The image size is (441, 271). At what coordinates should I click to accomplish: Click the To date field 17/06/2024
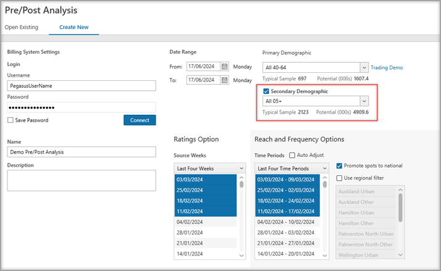pos(204,80)
